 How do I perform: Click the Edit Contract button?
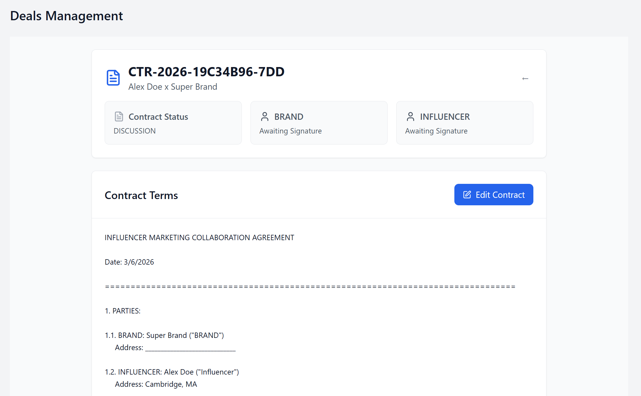click(494, 195)
